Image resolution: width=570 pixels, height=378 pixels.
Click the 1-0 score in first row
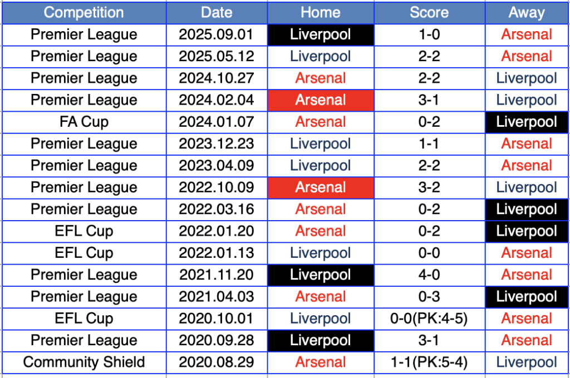[x=429, y=34]
